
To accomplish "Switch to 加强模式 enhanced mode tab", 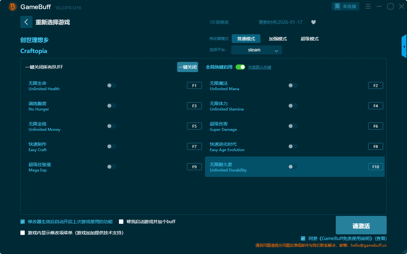I will tap(278, 39).
